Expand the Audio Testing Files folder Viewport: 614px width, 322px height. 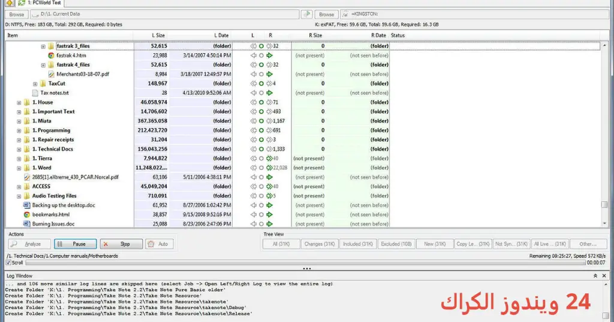point(19,196)
